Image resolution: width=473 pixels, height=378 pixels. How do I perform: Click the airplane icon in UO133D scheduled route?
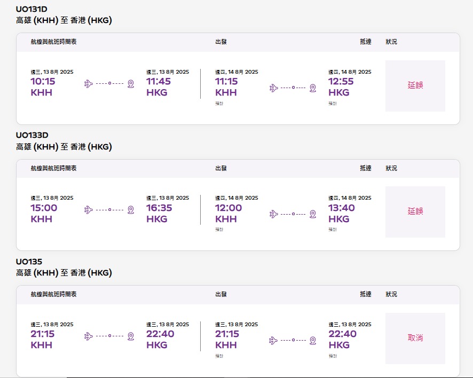tap(89, 210)
